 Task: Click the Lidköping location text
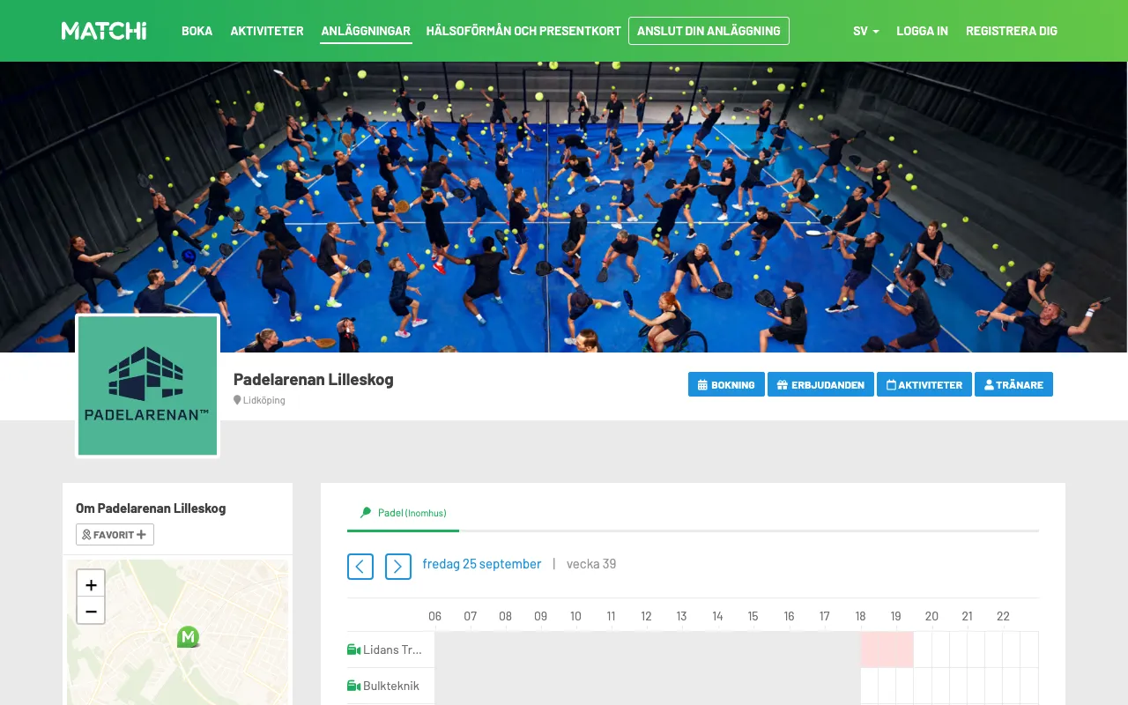point(264,400)
